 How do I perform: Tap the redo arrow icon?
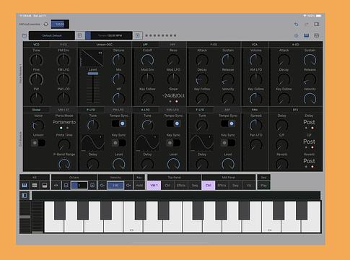point(307,25)
